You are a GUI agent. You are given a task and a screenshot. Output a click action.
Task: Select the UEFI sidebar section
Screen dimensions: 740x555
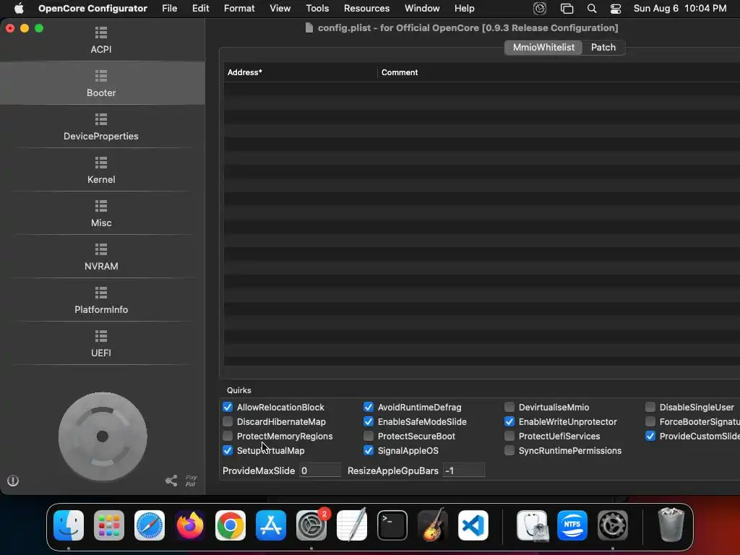click(101, 344)
